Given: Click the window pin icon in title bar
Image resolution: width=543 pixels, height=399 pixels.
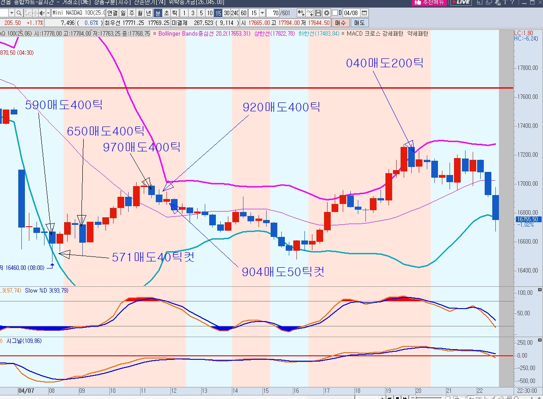Looking at the screenshot, I should (x=505, y=2).
